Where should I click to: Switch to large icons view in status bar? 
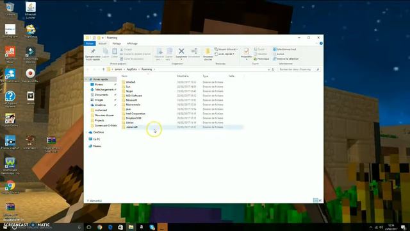(x=320, y=201)
